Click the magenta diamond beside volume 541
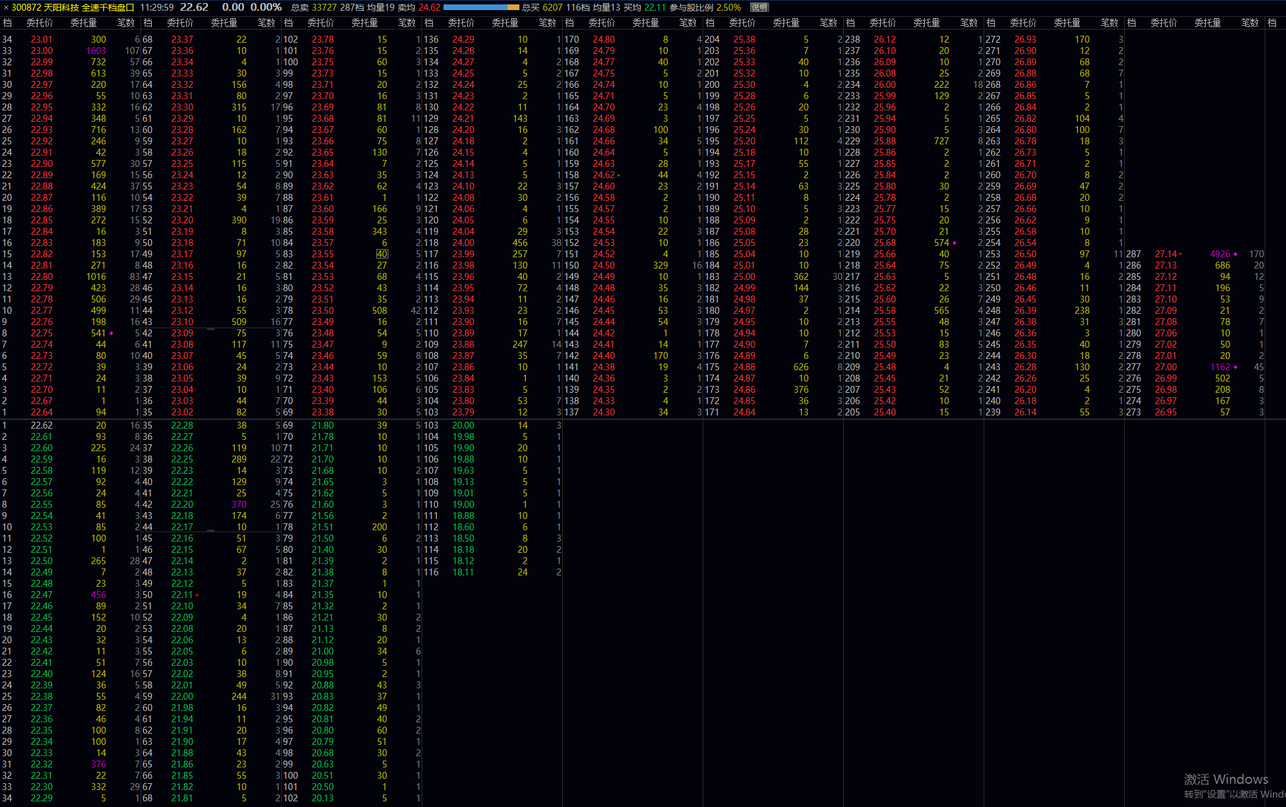Screen dimensions: 1286x807 tap(112, 333)
